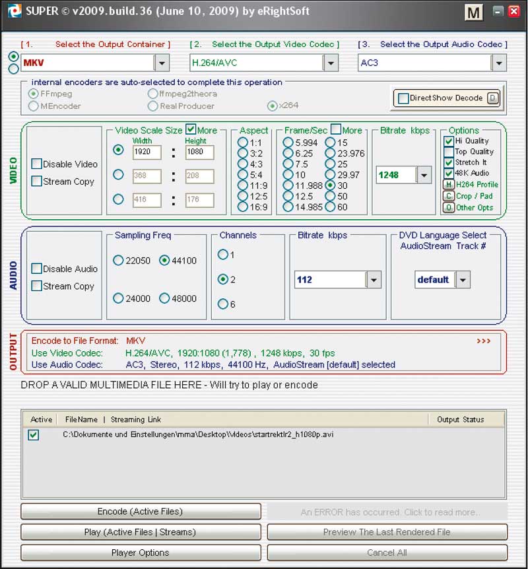Select the 16:9 aspect ratio
The image size is (528, 569).
(243, 207)
